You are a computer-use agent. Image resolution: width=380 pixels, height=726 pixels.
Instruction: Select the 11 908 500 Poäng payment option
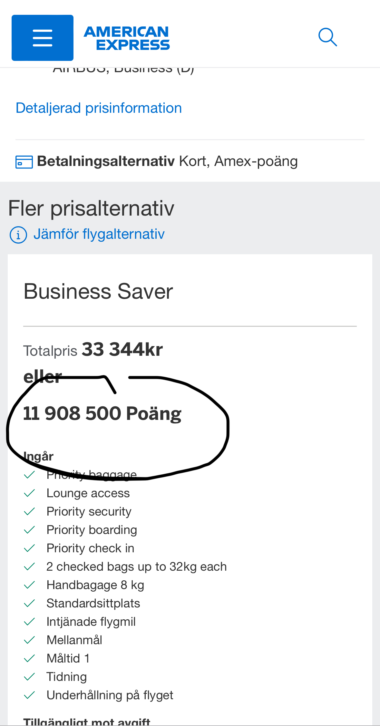[102, 414]
